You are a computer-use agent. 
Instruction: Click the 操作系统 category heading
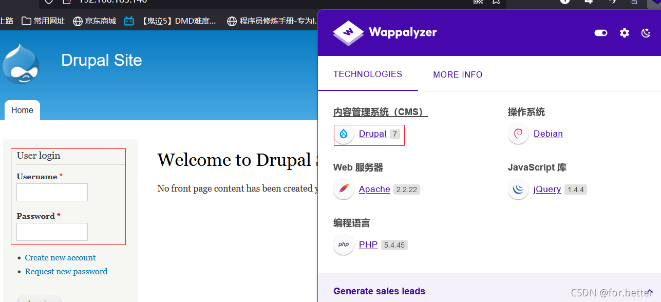click(526, 112)
